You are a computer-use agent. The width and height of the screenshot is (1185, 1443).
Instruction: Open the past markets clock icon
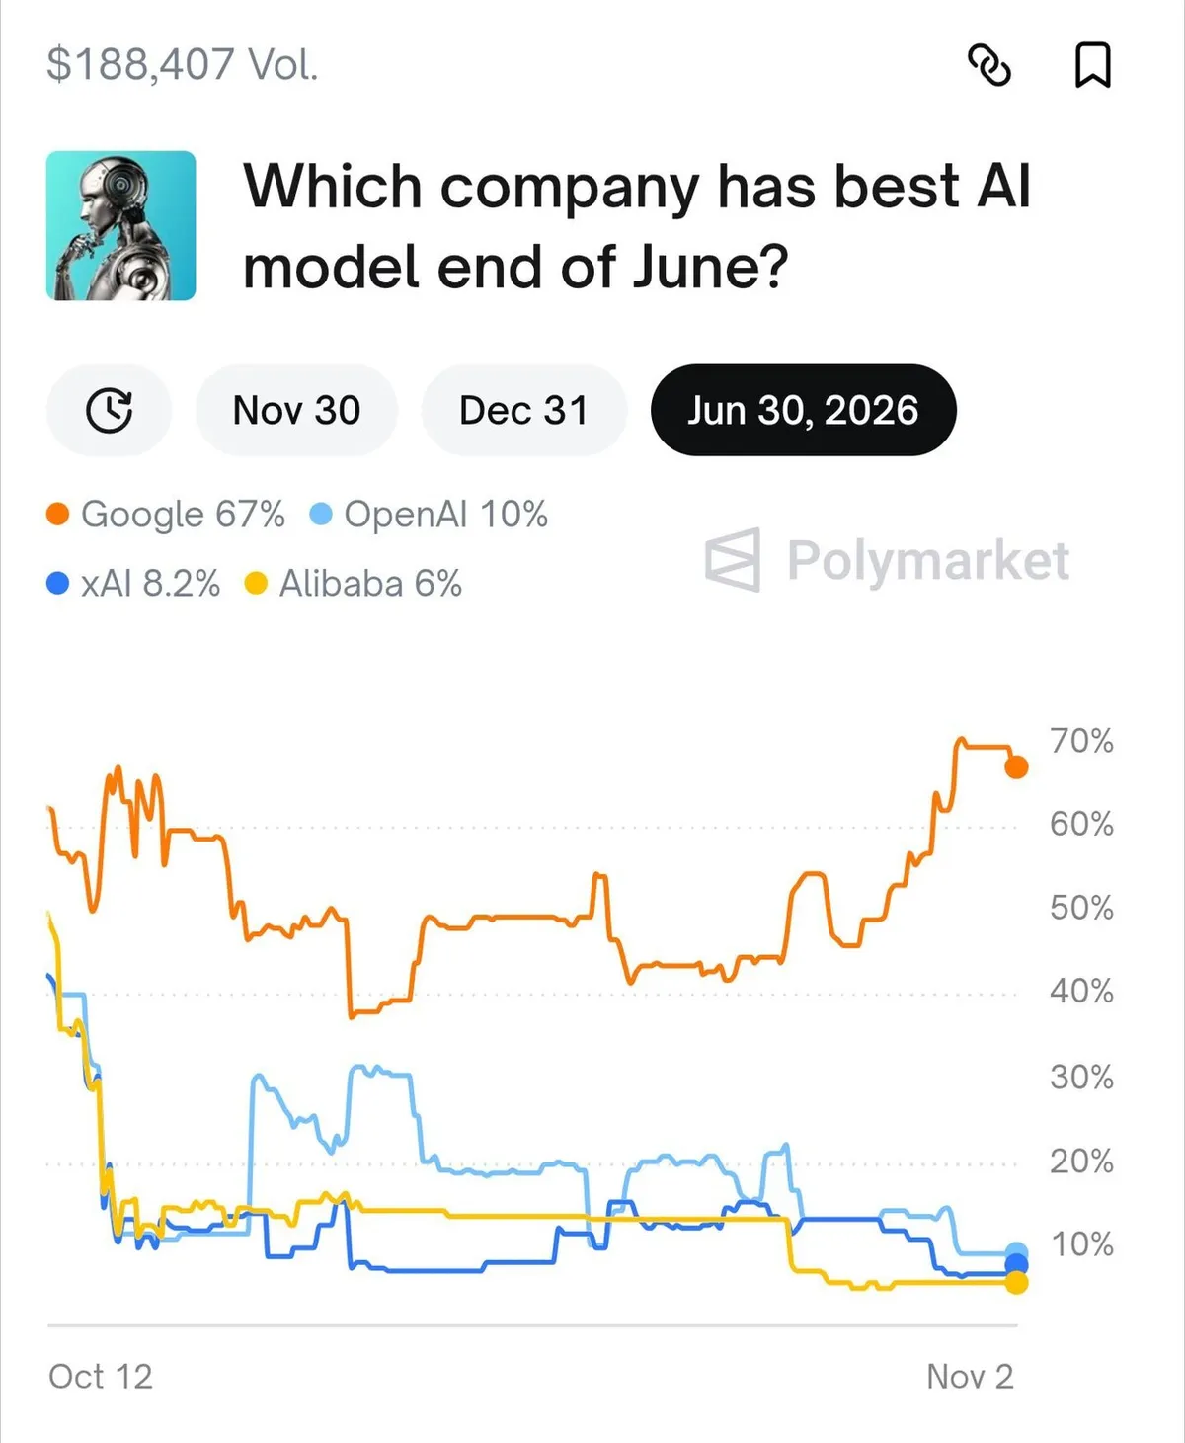[109, 410]
